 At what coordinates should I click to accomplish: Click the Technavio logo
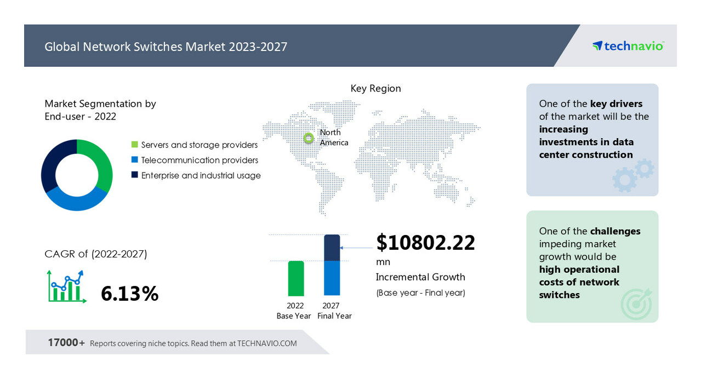coord(627,46)
